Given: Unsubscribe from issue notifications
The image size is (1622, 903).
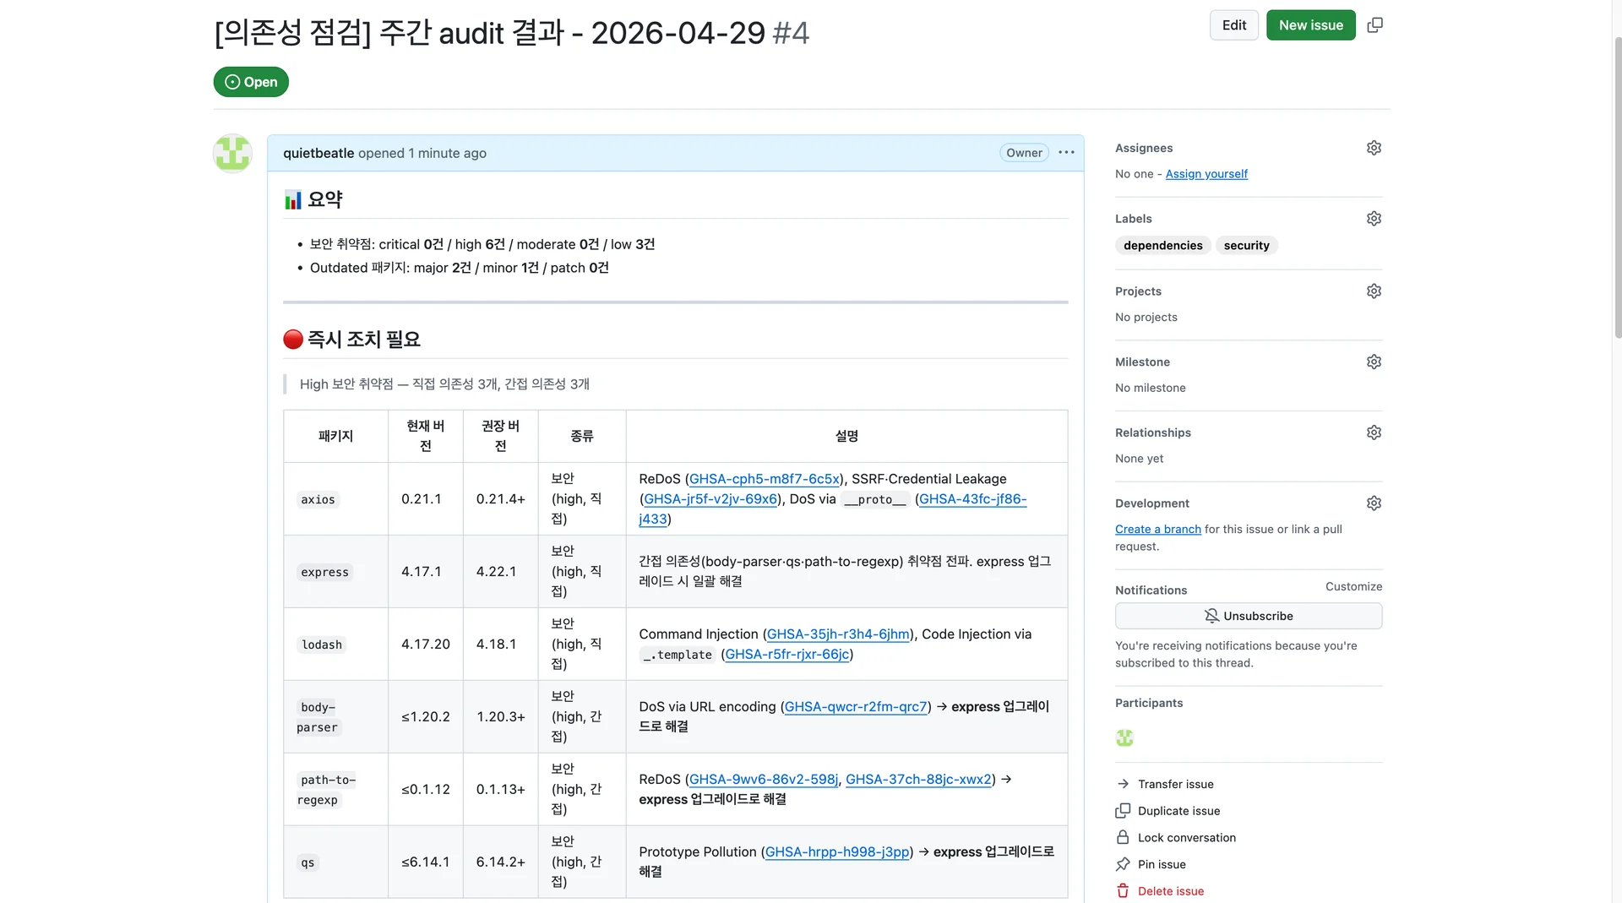Looking at the screenshot, I should [1248, 616].
